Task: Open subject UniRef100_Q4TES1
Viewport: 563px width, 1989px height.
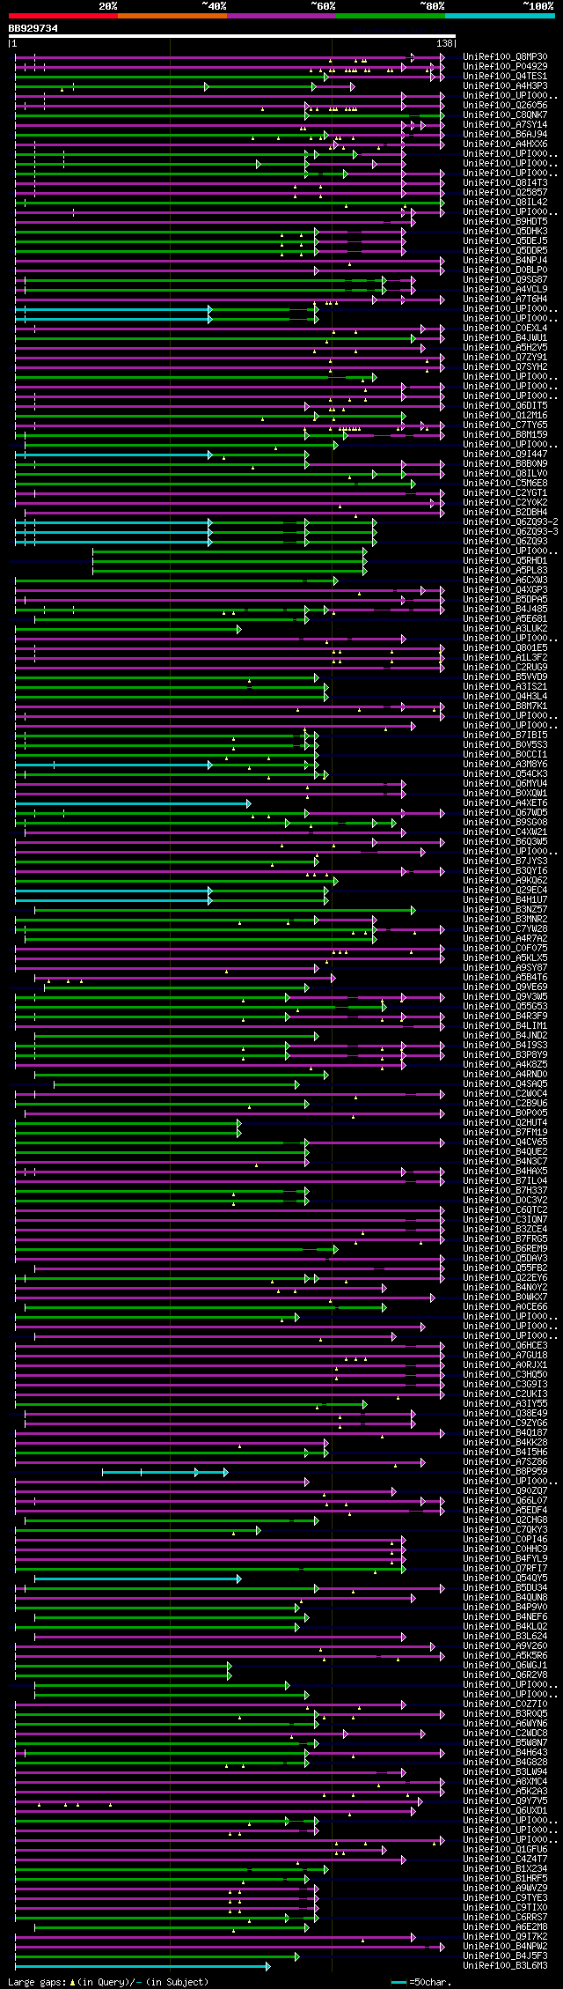Action: [x=505, y=76]
